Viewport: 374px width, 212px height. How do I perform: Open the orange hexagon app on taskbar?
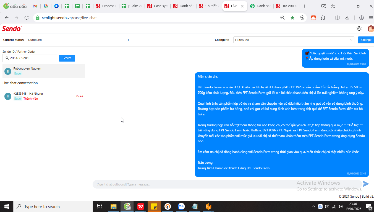pyautogui.click(x=208, y=206)
